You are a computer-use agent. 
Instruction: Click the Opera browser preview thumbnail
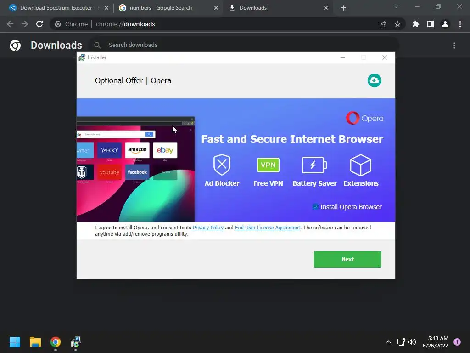[135, 169]
